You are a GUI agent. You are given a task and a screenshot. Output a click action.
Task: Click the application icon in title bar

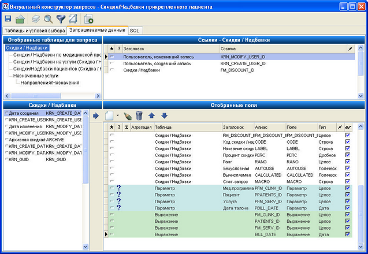pos(5,6)
